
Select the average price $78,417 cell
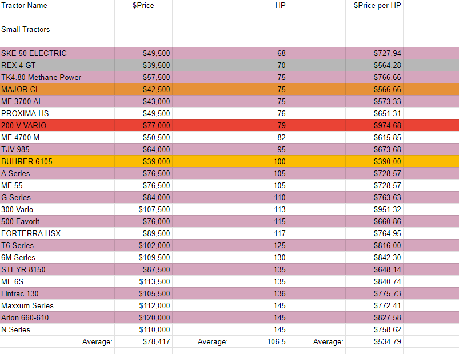[x=143, y=341]
